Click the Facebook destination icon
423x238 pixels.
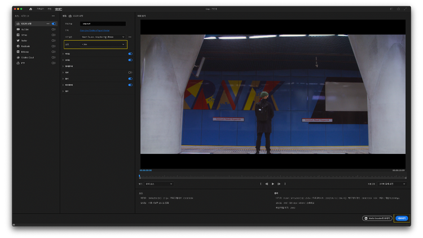(x=17, y=46)
